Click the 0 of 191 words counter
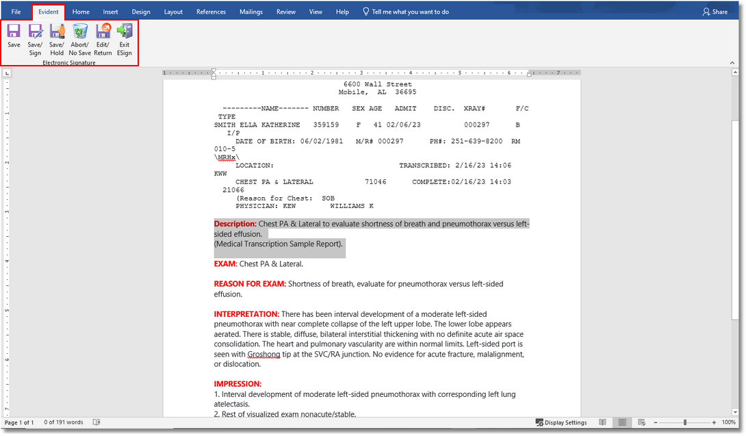746x436 pixels. coord(63,422)
